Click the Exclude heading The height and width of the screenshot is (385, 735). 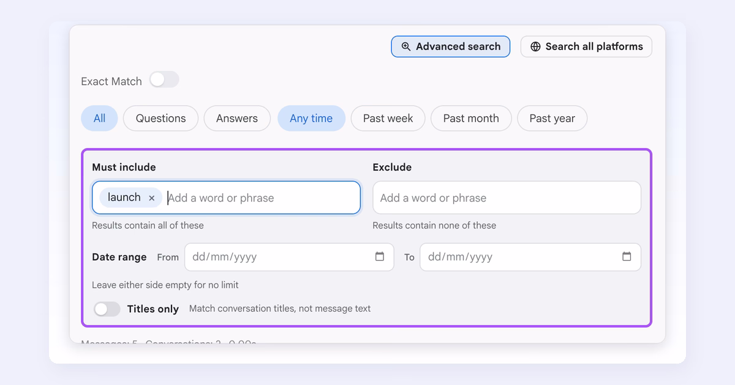[x=392, y=167]
